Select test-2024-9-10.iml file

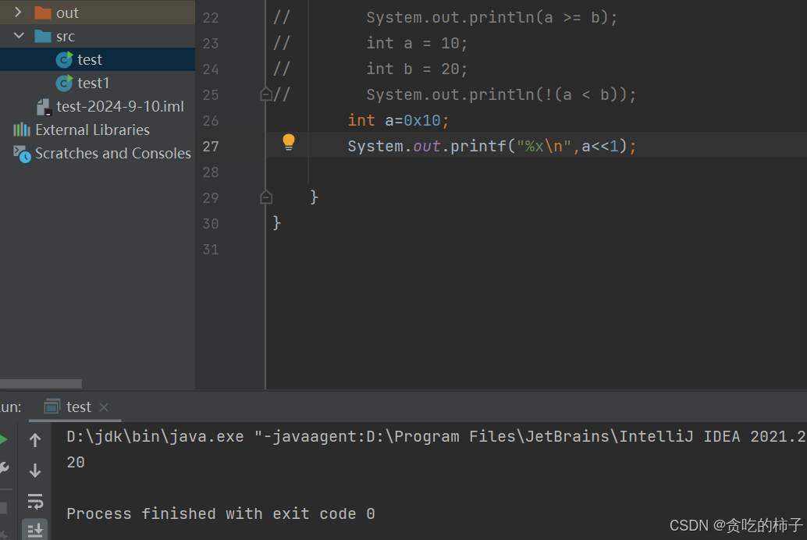click(x=120, y=107)
